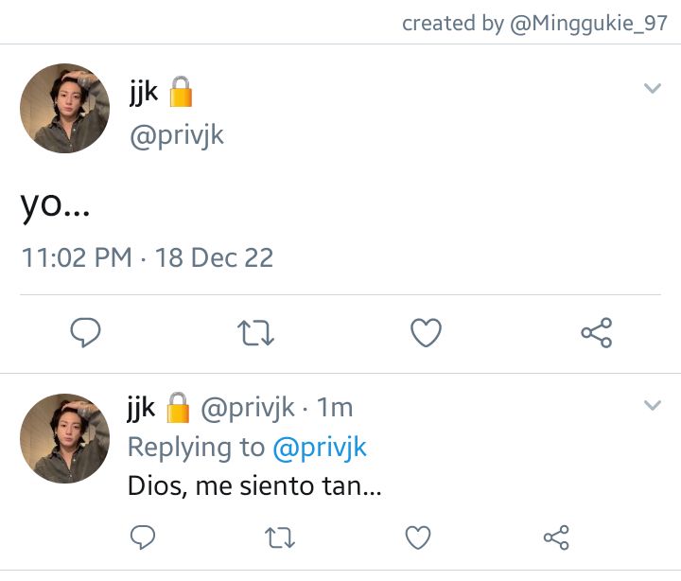
Task: Click the "created by @Minggukie_97" credit
Action: point(534,23)
